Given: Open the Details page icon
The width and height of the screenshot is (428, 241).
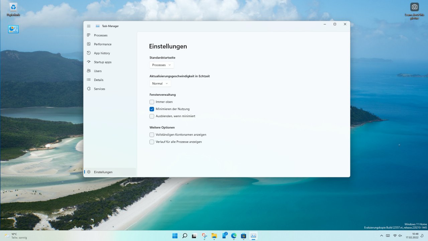Looking at the screenshot, I should (x=89, y=80).
